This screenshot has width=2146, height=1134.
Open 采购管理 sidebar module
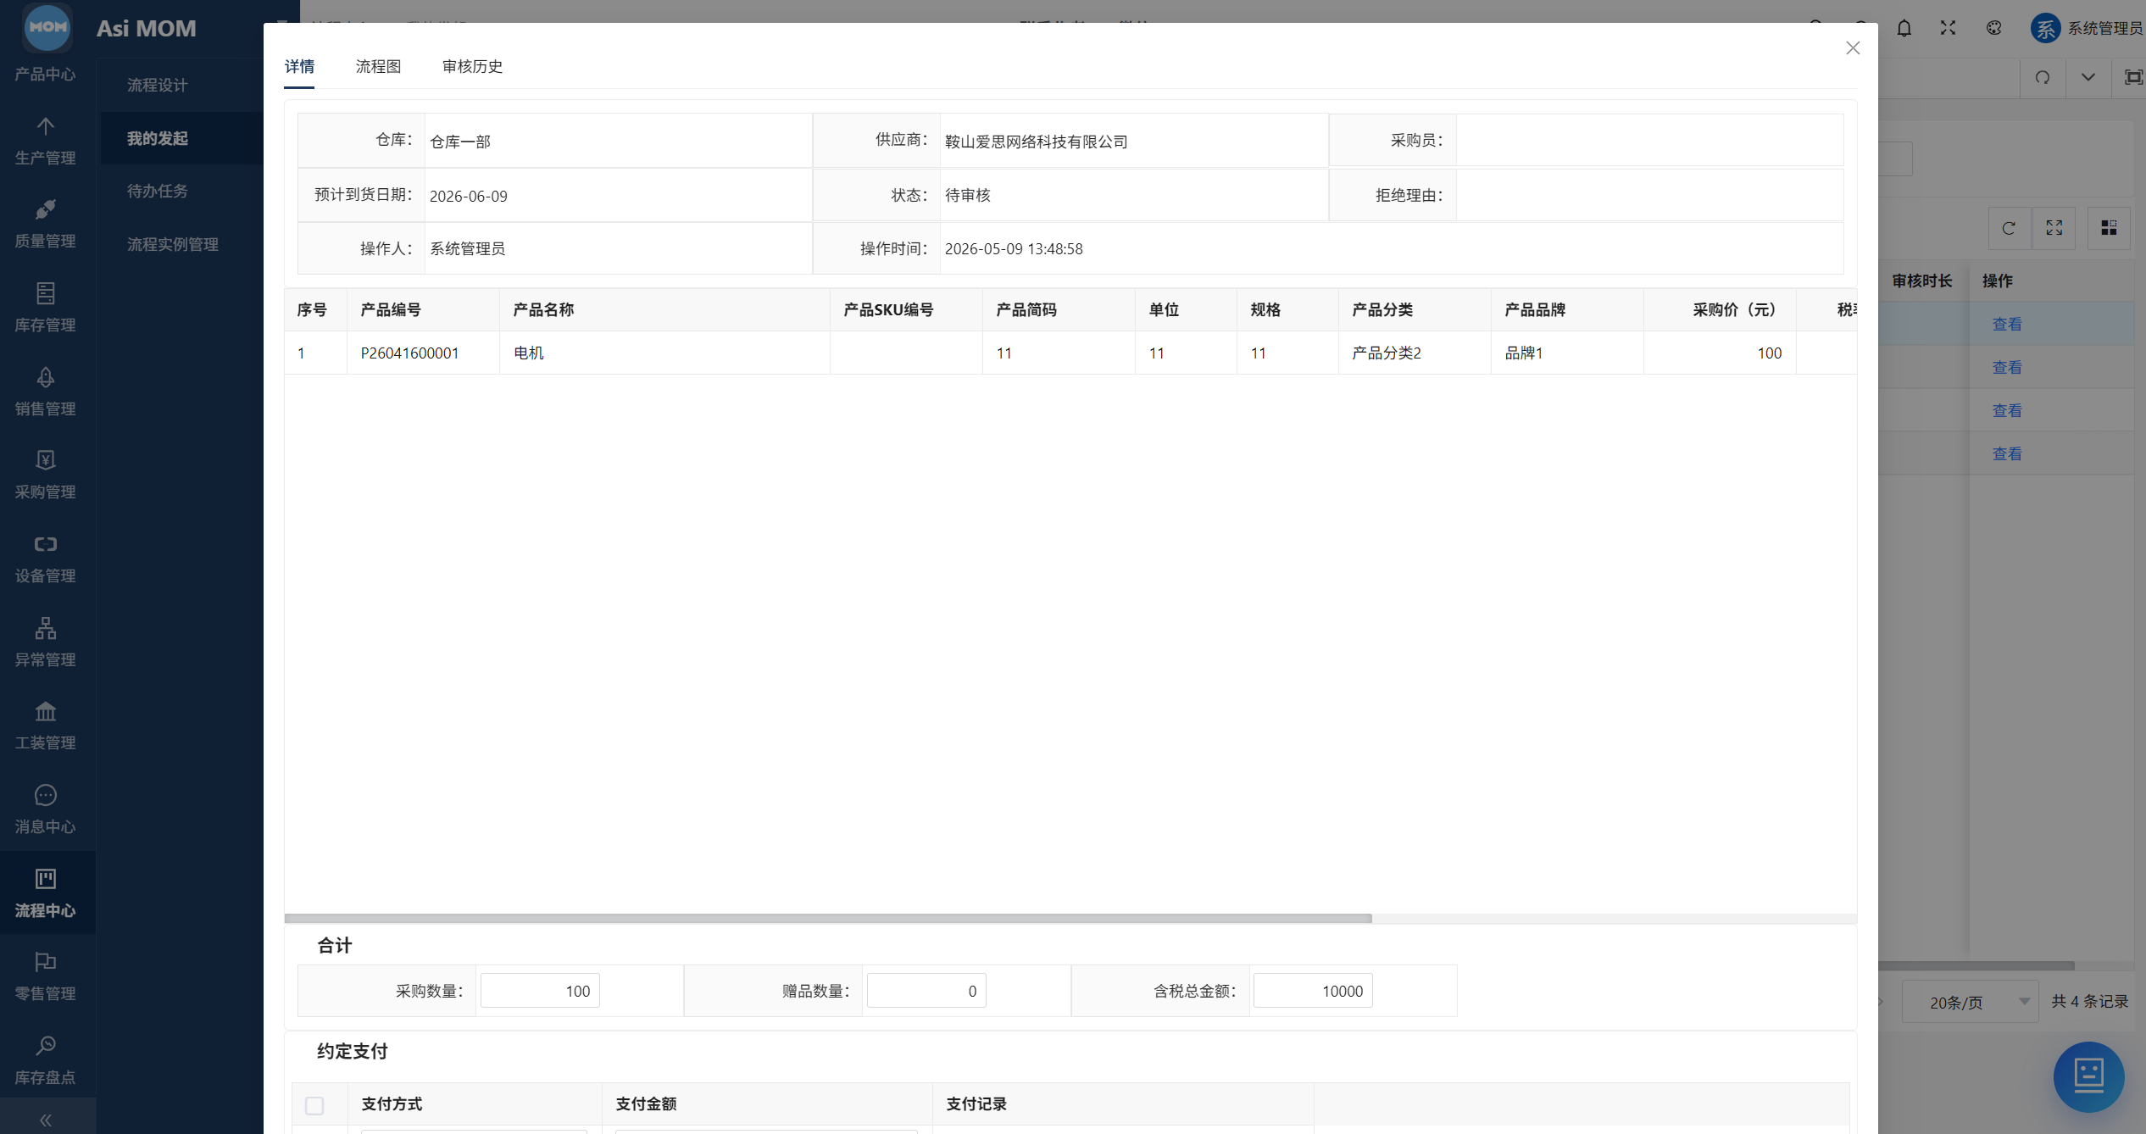(46, 475)
